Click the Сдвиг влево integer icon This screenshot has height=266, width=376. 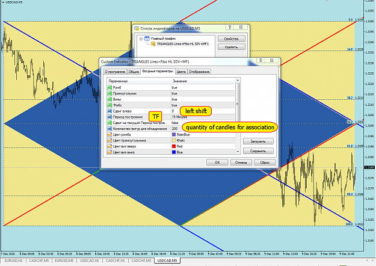coord(109,111)
